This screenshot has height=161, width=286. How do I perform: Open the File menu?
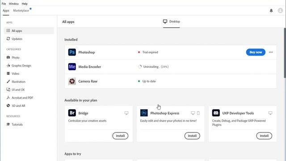coord(4,4)
